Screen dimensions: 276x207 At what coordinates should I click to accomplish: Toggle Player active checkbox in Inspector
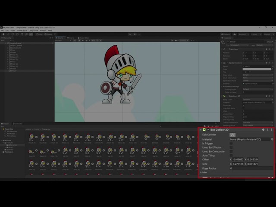coord(228,42)
